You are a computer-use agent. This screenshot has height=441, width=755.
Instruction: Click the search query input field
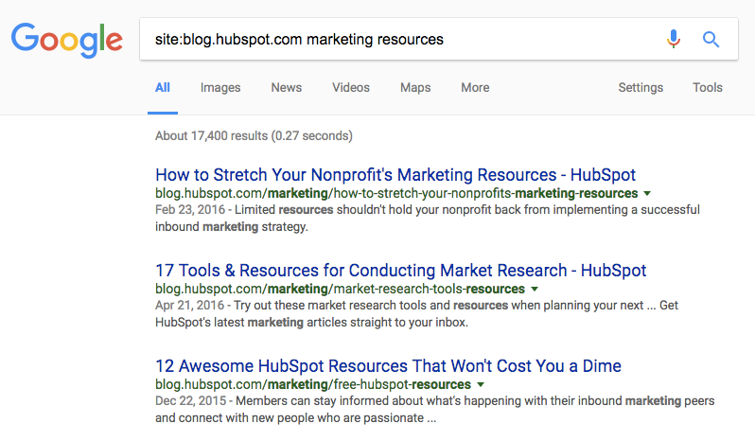(x=397, y=40)
